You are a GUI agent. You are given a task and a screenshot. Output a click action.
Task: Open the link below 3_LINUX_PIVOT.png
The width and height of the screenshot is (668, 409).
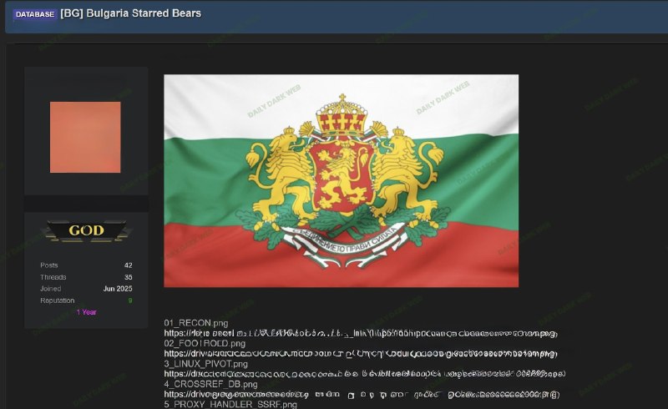365,374
